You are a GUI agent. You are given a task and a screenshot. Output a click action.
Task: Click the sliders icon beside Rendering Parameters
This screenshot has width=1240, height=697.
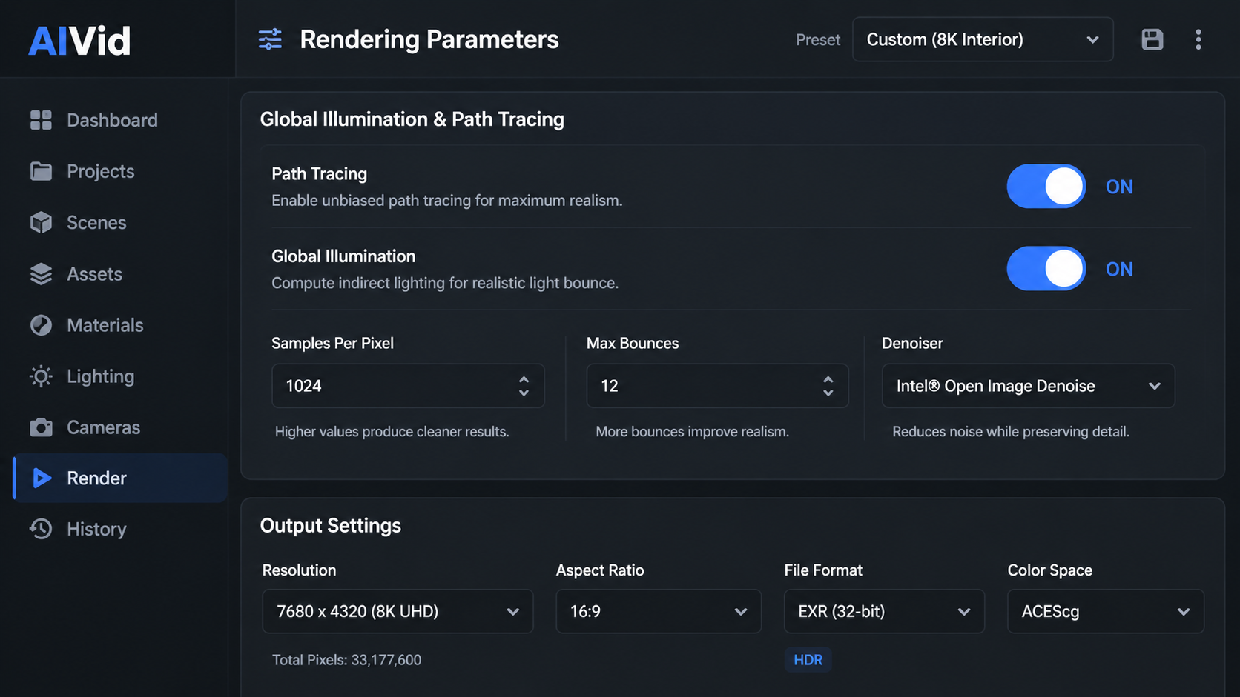click(x=270, y=39)
